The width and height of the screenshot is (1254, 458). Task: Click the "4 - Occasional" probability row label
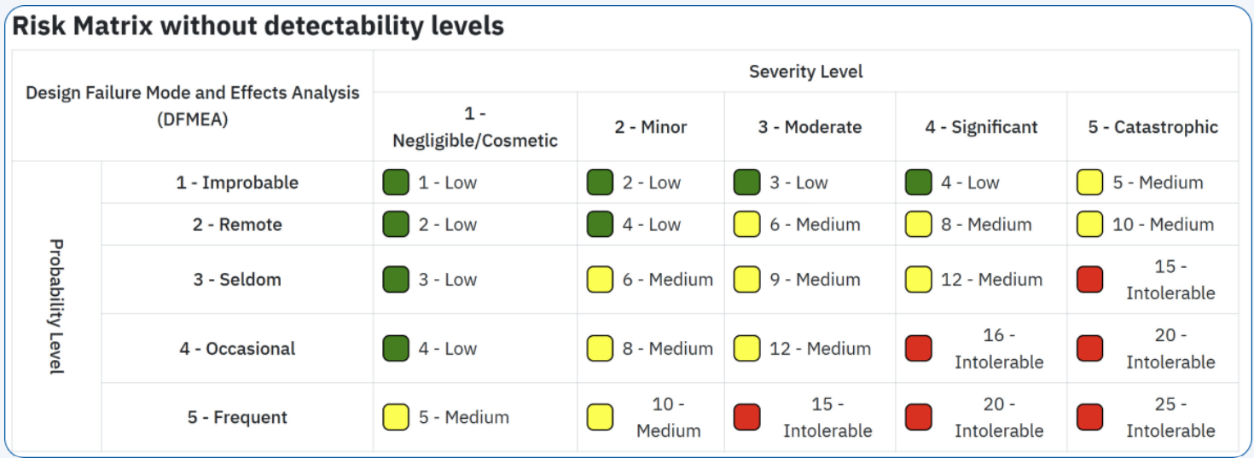click(237, 348)
